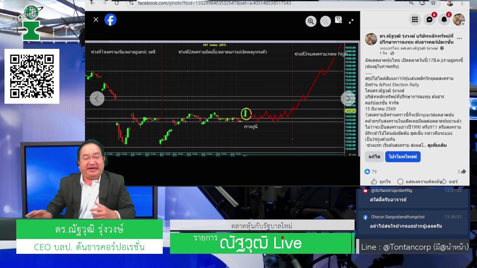Click the 'ดร.ณัฐวุฒิ รุ่งวงษ์' name banner
Viewport: 477px width, 268px height.
[x=89, y=230]
